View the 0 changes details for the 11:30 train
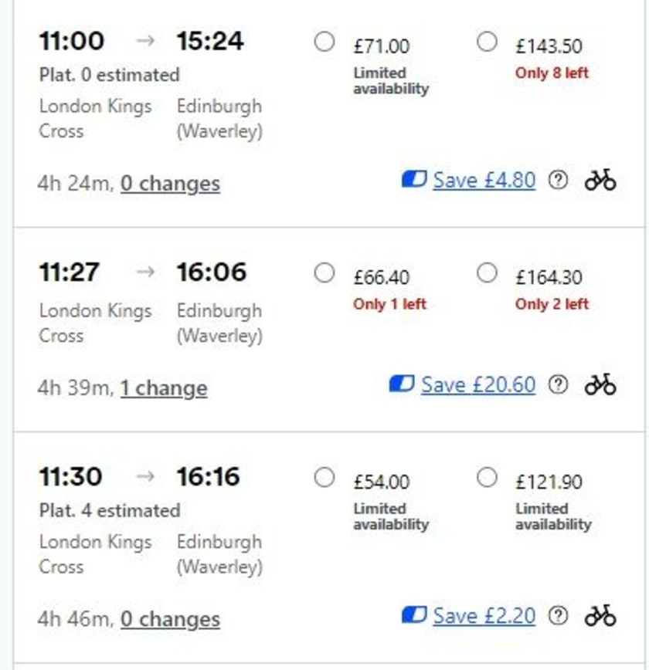Viewport: 649px width, 670px height. pyautogui.click(x=170, y=619)
